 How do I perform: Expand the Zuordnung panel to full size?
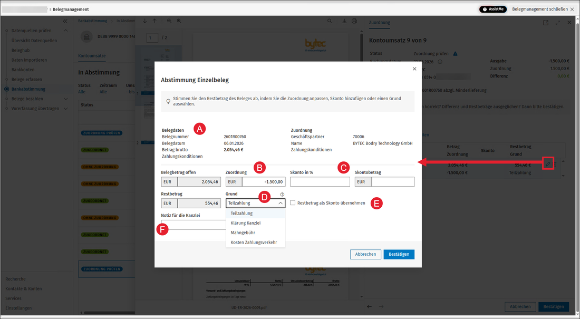tap(557, 23)
